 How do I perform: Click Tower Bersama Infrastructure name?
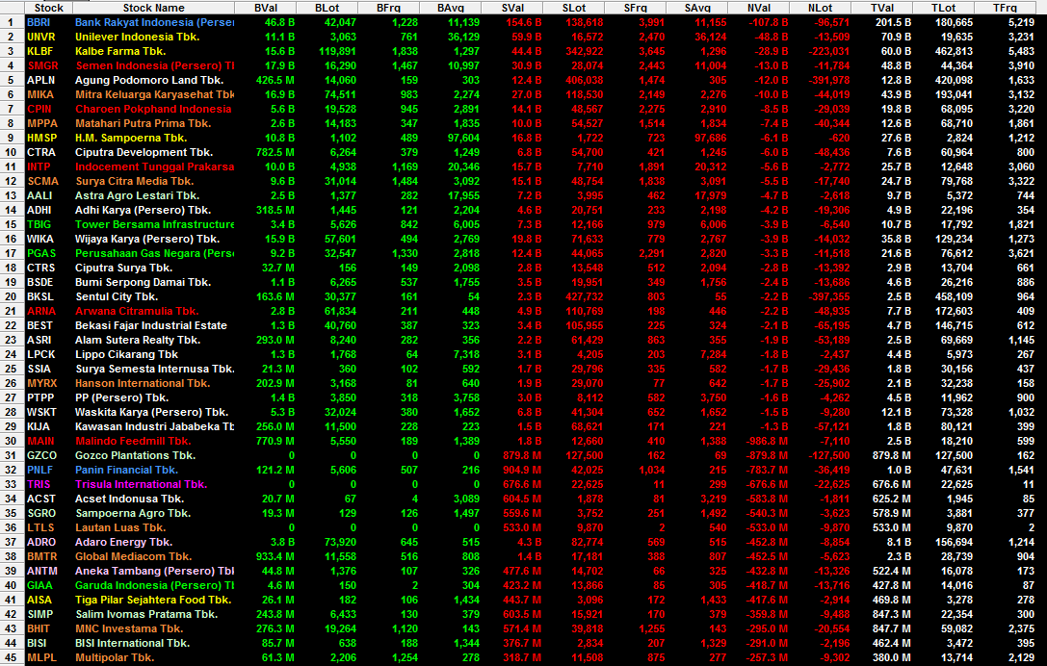tap(154, 225)
